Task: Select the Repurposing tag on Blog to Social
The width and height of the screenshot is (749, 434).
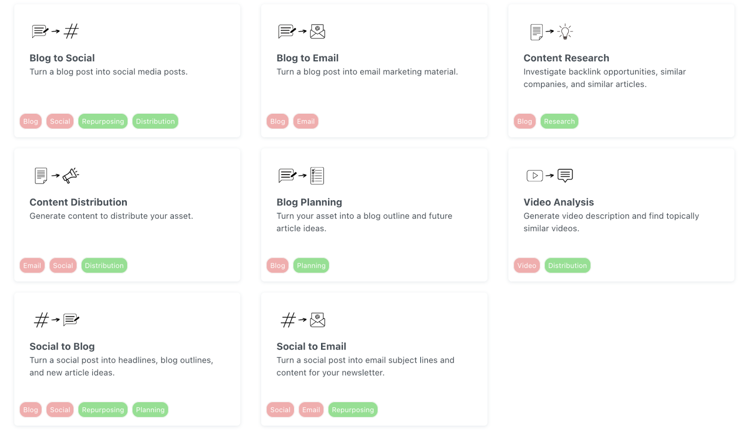Action: pos(103,121)
